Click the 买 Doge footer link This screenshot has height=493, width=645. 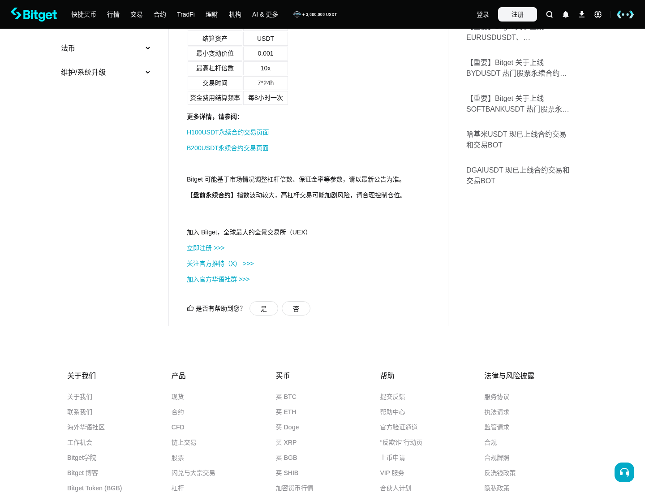[288, 427]
